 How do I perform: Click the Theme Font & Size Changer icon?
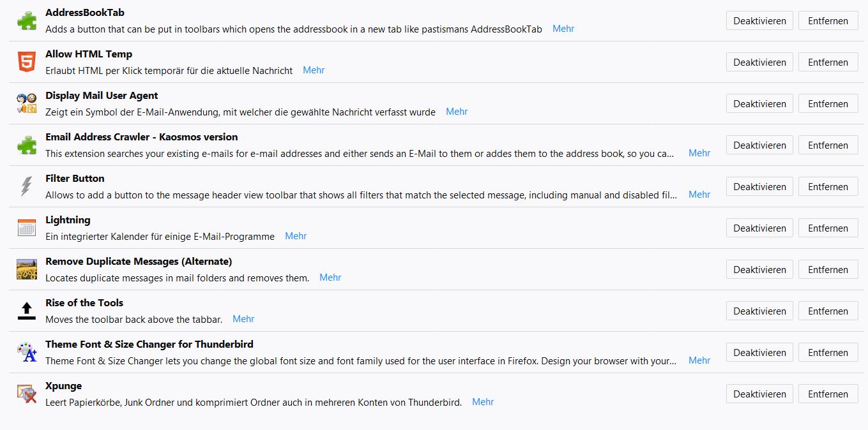pos(27,352)
